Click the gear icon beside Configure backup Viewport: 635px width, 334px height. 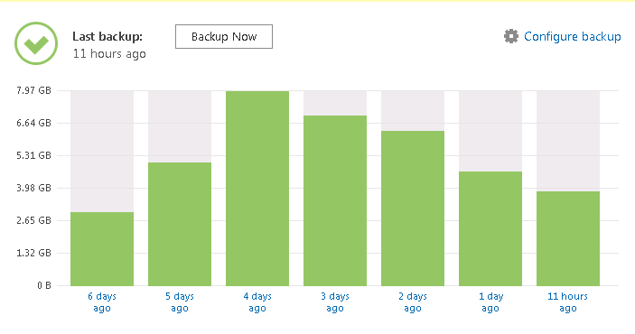tap(511, 36)
